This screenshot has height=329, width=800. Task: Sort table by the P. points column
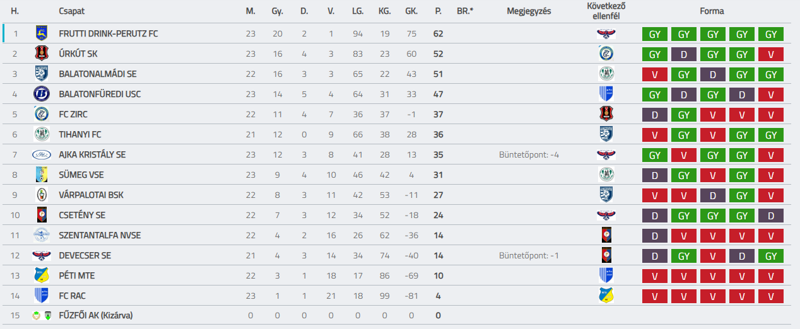coord(438,11)
